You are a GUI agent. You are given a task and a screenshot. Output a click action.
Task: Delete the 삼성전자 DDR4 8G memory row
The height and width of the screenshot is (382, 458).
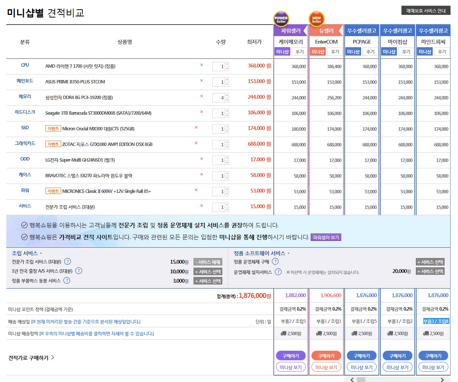(201, 96)
